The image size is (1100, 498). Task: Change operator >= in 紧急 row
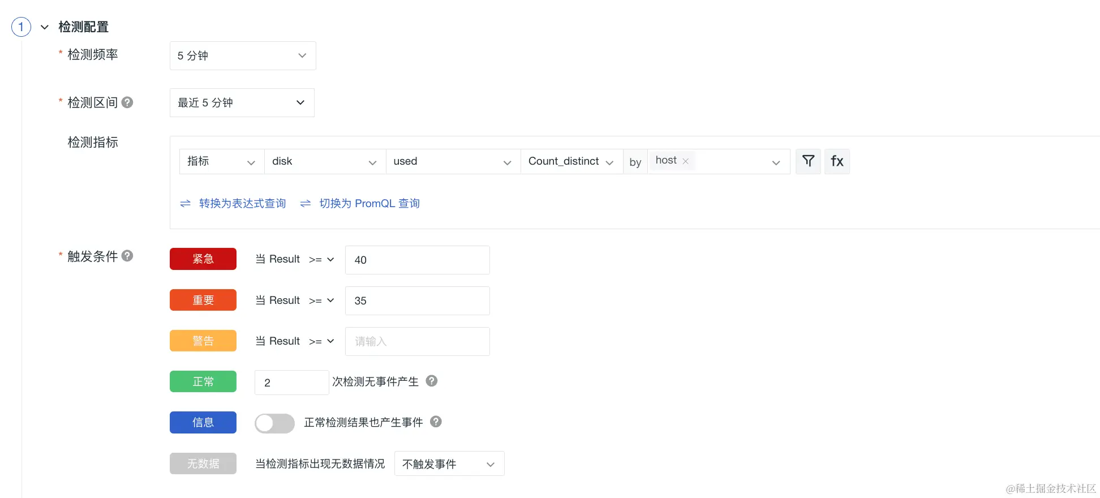(x=321, y=259)
